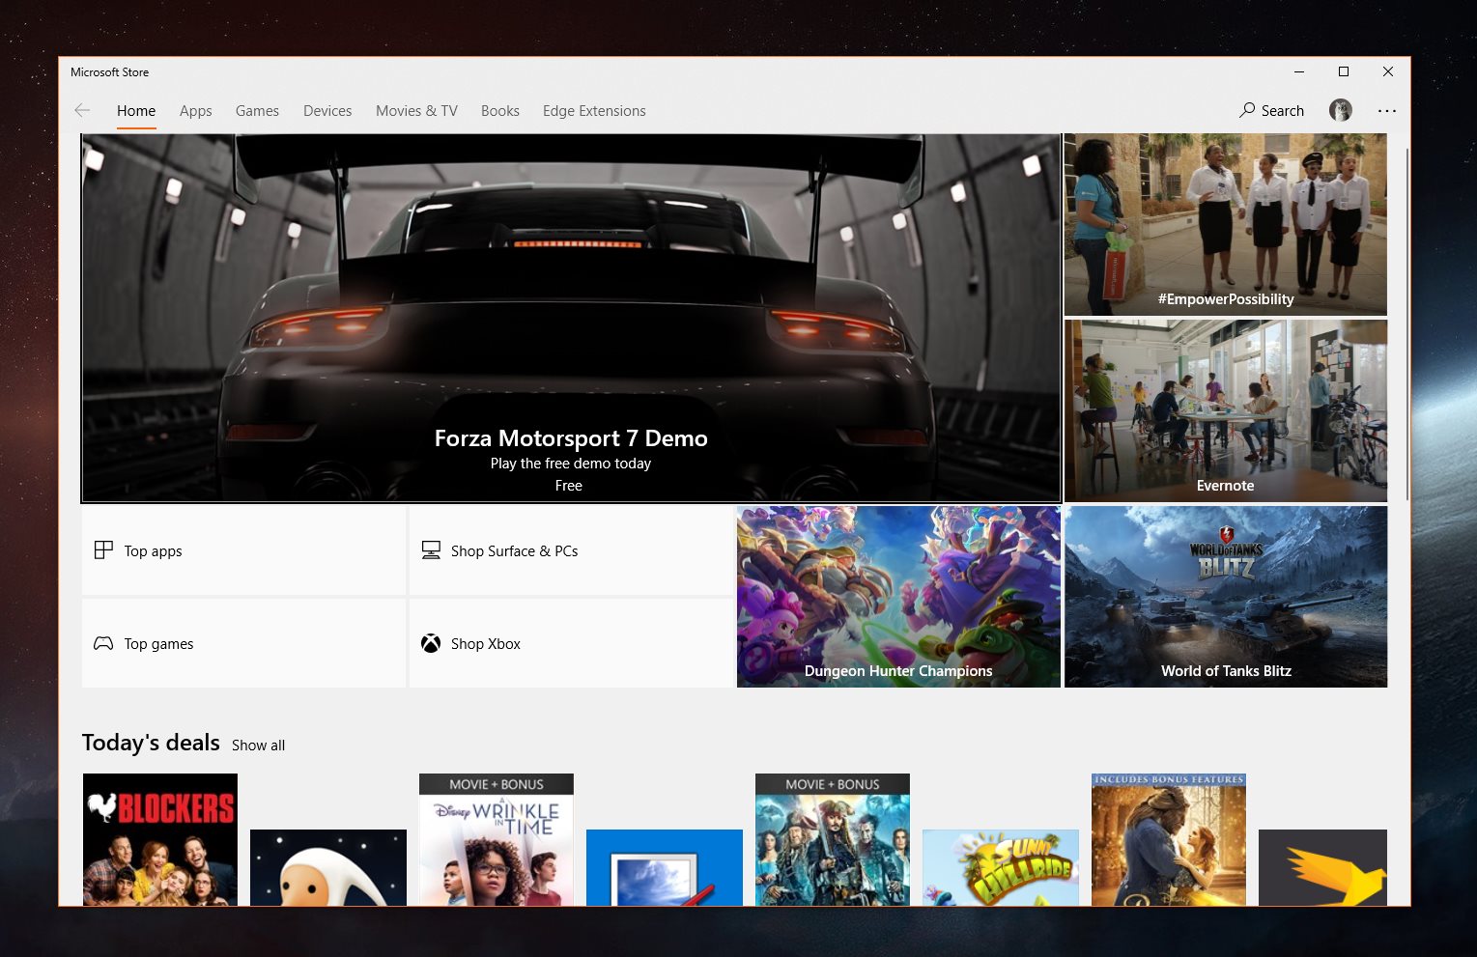Screen dimensions: 1477x957
Task: Go to the Edge Extensions tab
Action: click(594, 111)
